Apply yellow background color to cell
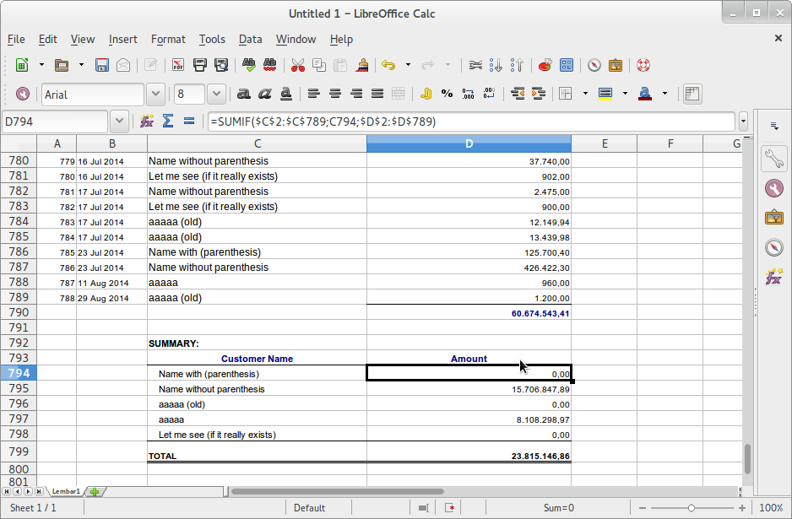 pos(605,94)
